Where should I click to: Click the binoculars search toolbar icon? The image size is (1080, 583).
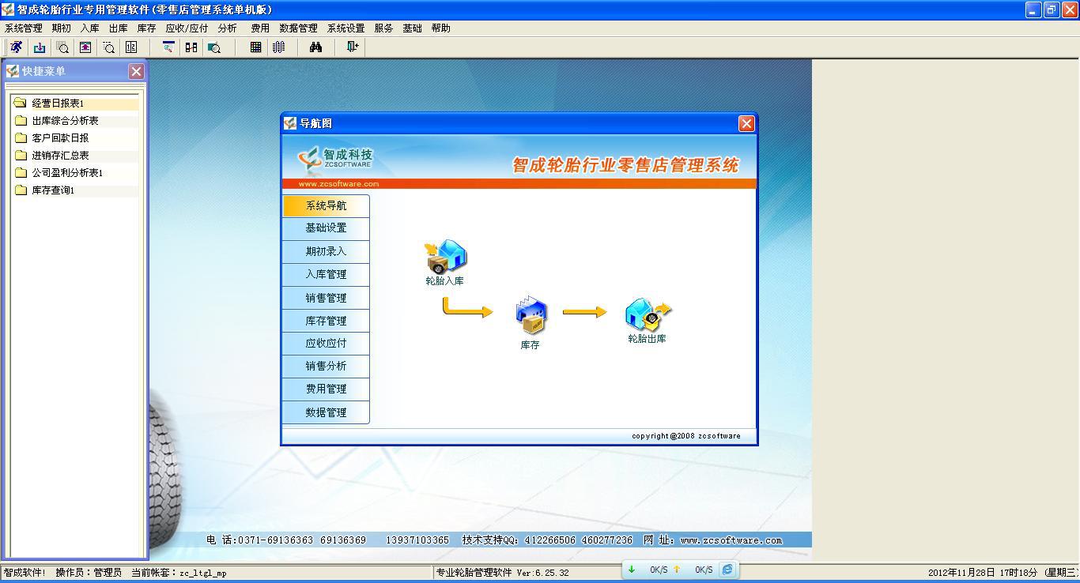tap(315, 47)
